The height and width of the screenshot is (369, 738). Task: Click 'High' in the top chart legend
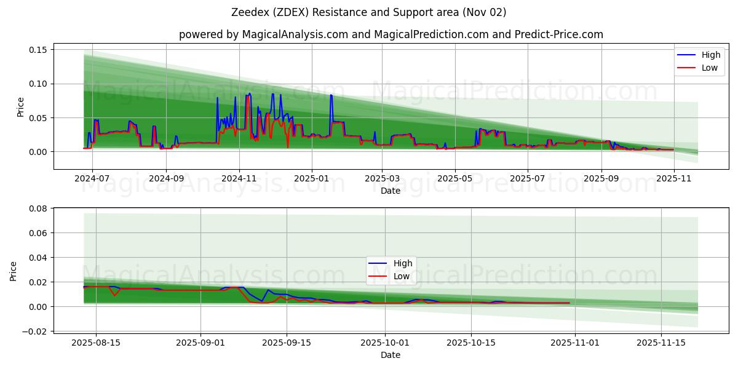[x=711, y=55]
